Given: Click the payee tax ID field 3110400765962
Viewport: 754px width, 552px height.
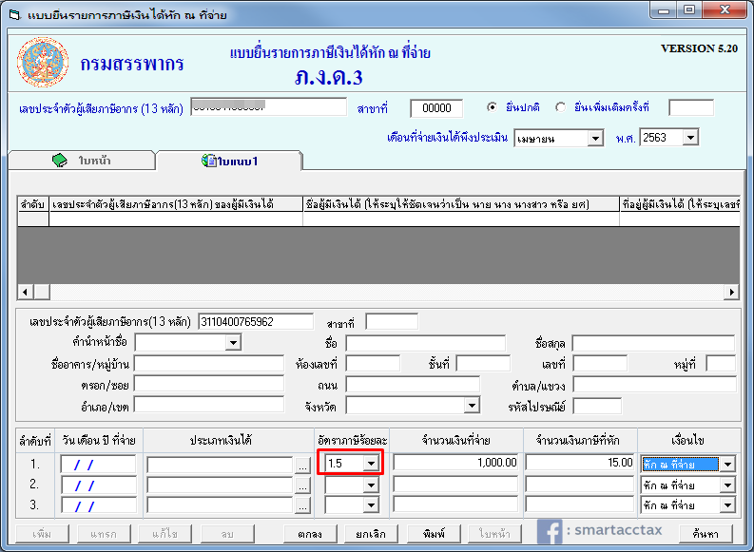Looking at the screenshot, I should pos(256,321).
